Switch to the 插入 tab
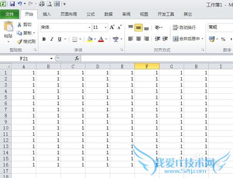The image size is (233, 178). pyautogui.click(x=47, y=14)
